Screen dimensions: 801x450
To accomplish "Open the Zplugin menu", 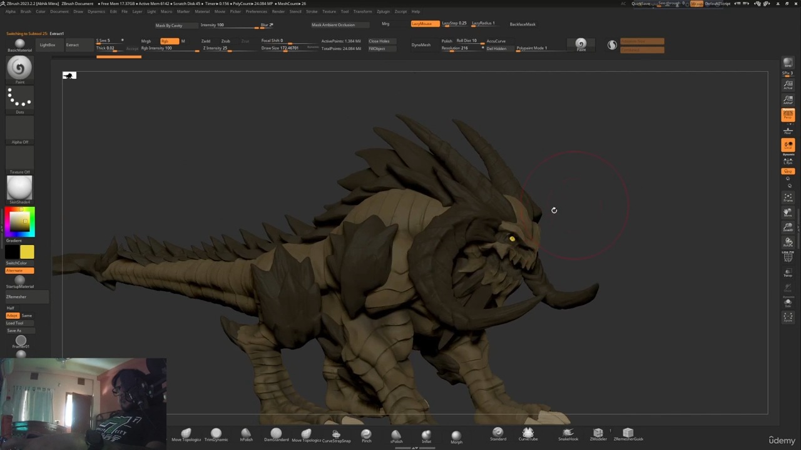I will 382,11.
